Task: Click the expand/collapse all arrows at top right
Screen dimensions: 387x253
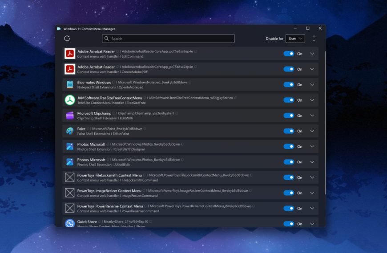Action: pos(314,39)
